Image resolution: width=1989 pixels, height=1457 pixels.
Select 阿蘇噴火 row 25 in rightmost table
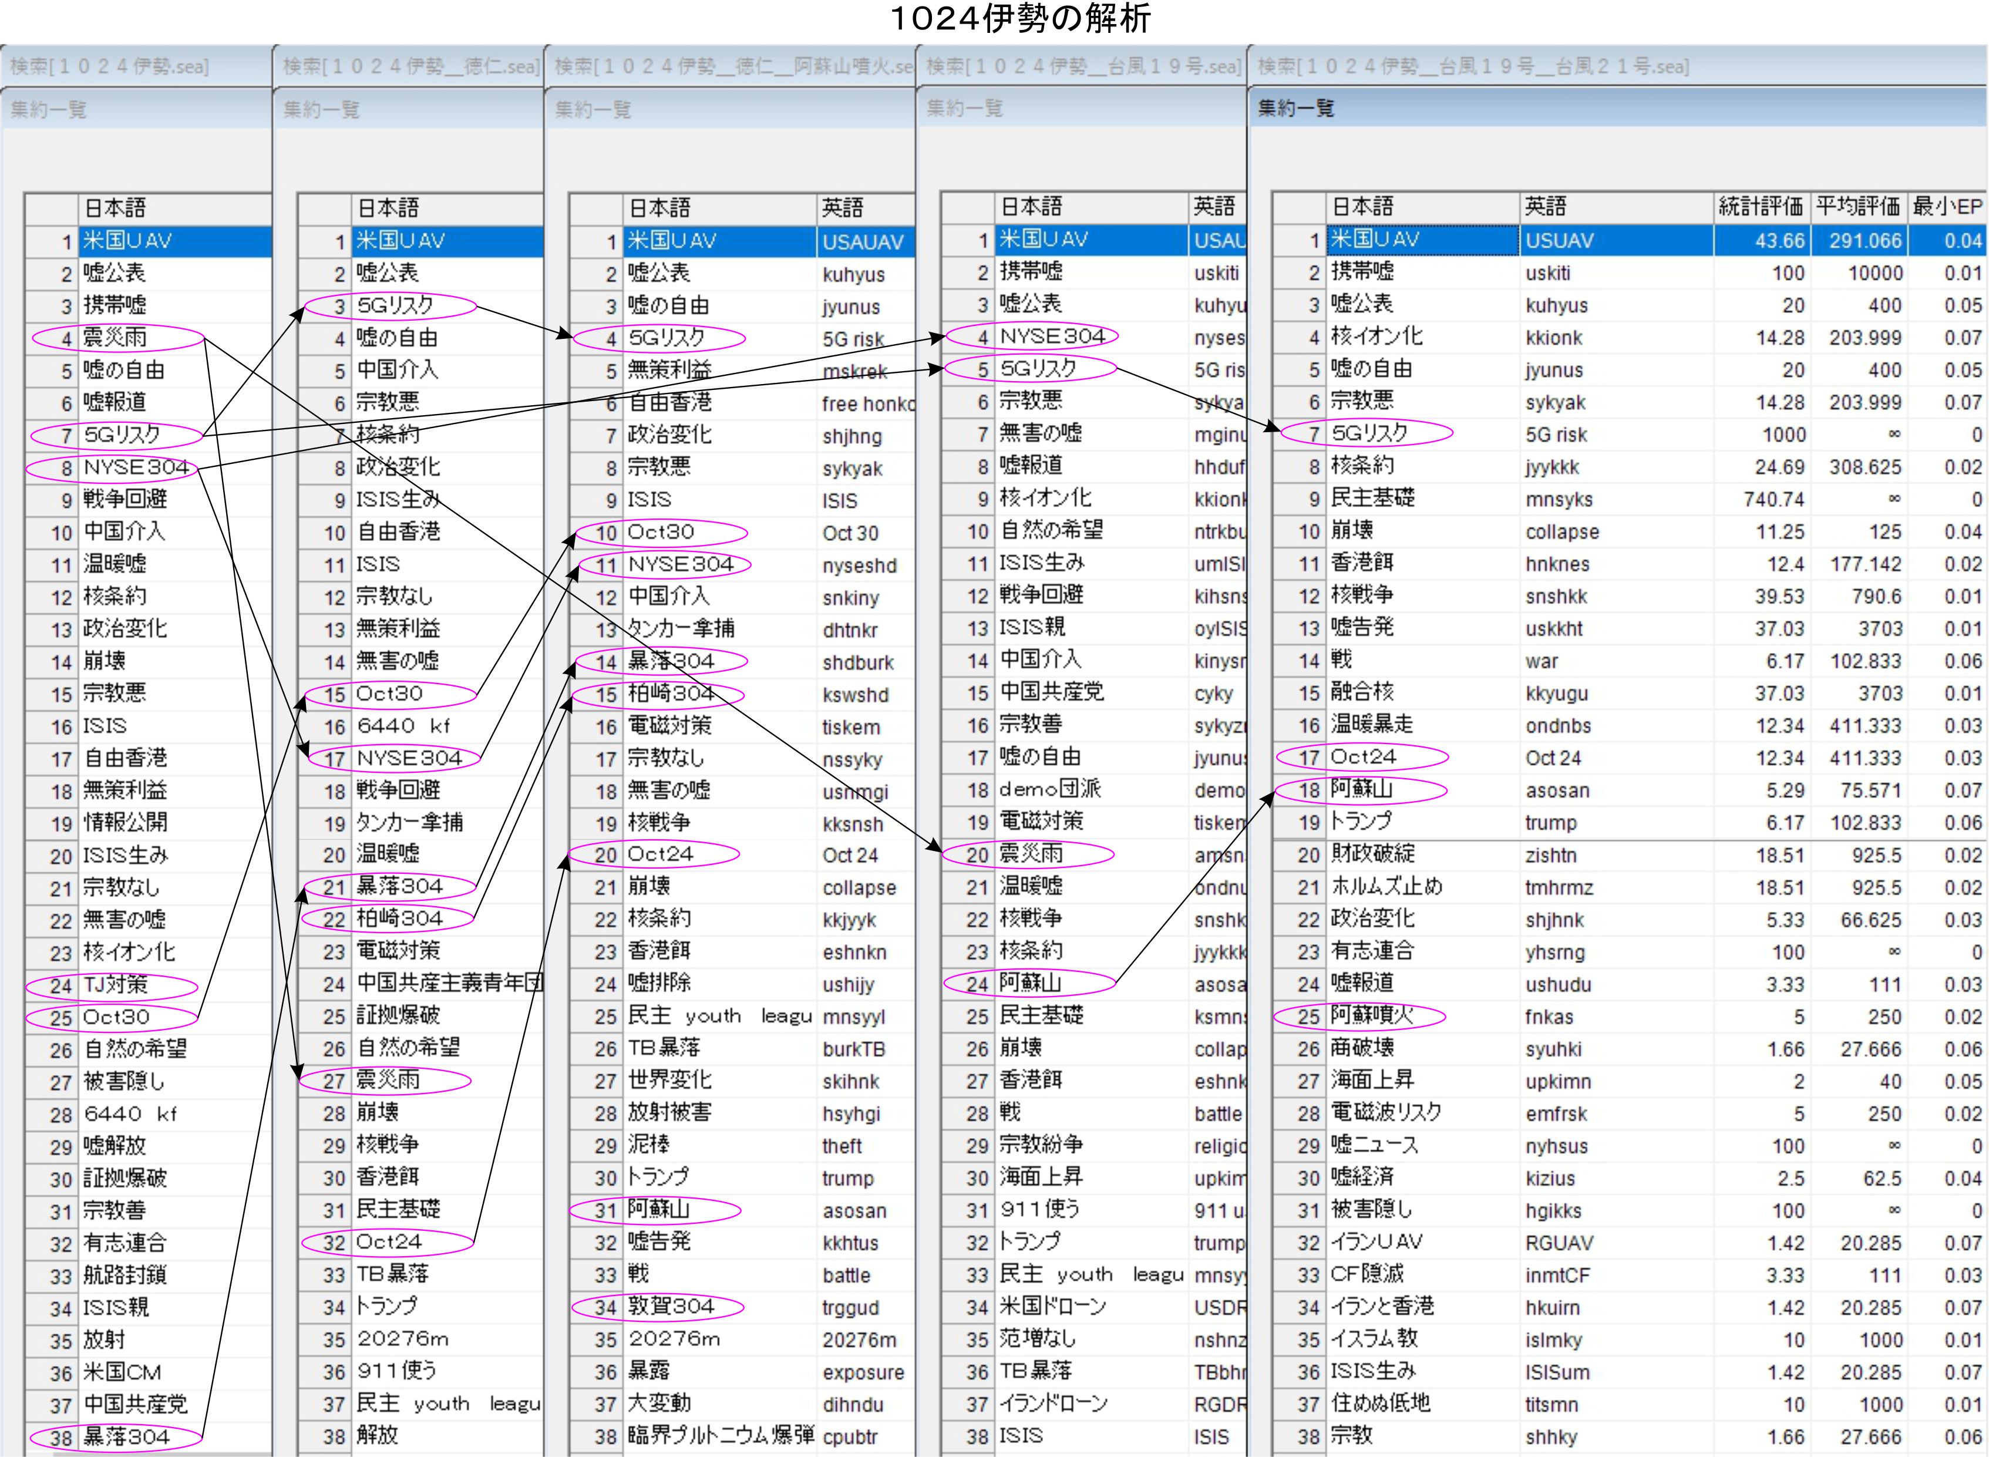click(1372, 1016)
